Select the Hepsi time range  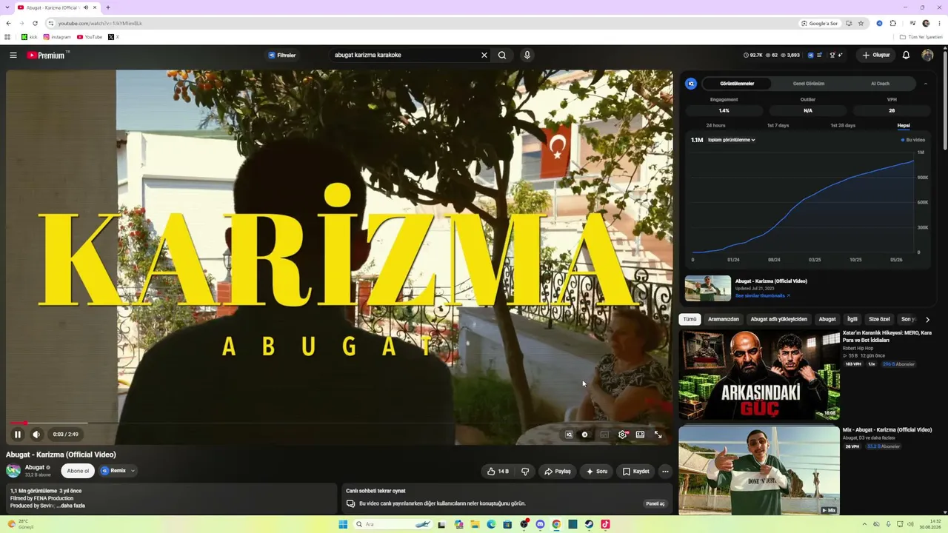tap(904, 125)
